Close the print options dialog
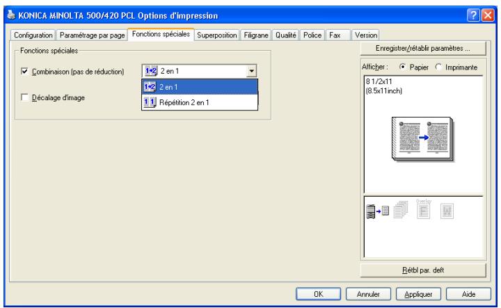This screenshot has width=501, height=308. coord(488,15)
